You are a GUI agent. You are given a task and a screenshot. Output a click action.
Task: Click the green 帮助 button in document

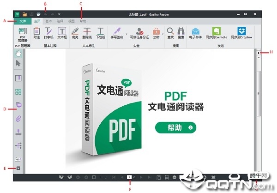pyautogui.click(x=175, y=127)
